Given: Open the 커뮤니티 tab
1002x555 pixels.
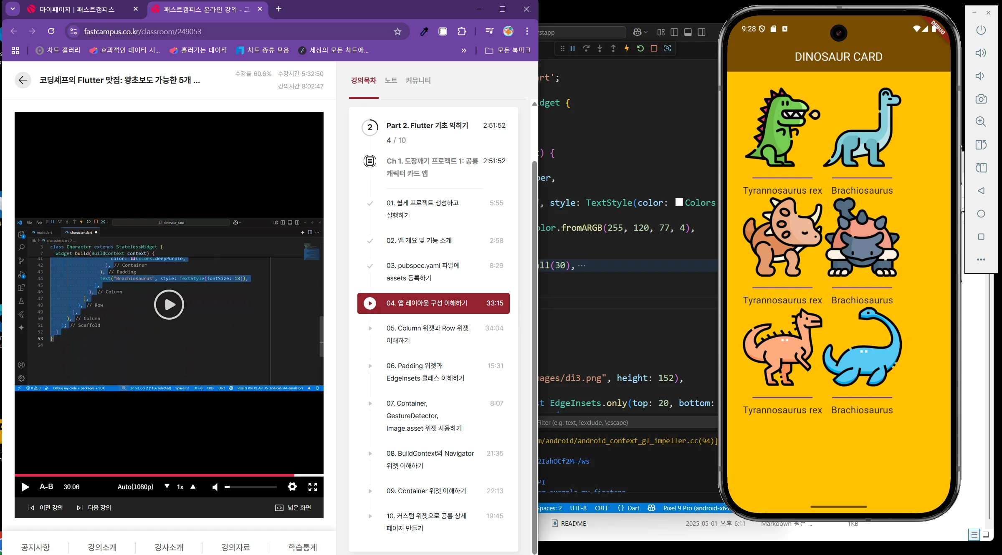Looking at the screenshot, I should tap(418, 80).
